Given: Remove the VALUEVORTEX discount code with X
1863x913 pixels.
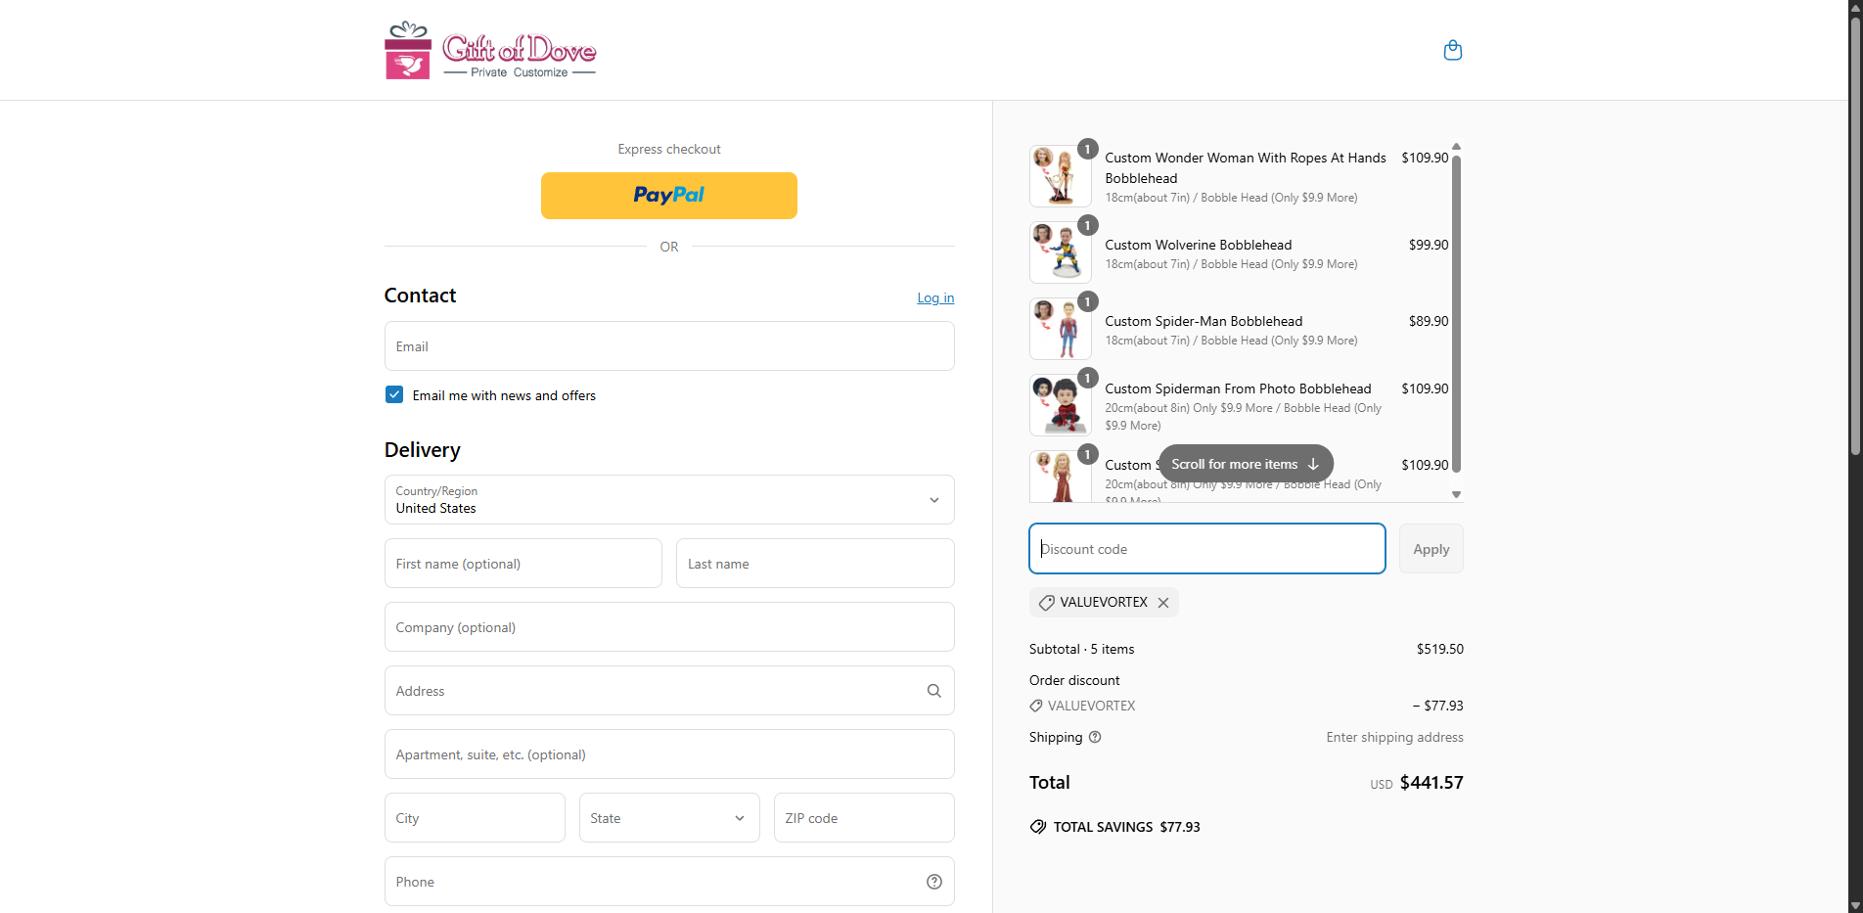Looking at the screenshot, I should [1163, 603].
